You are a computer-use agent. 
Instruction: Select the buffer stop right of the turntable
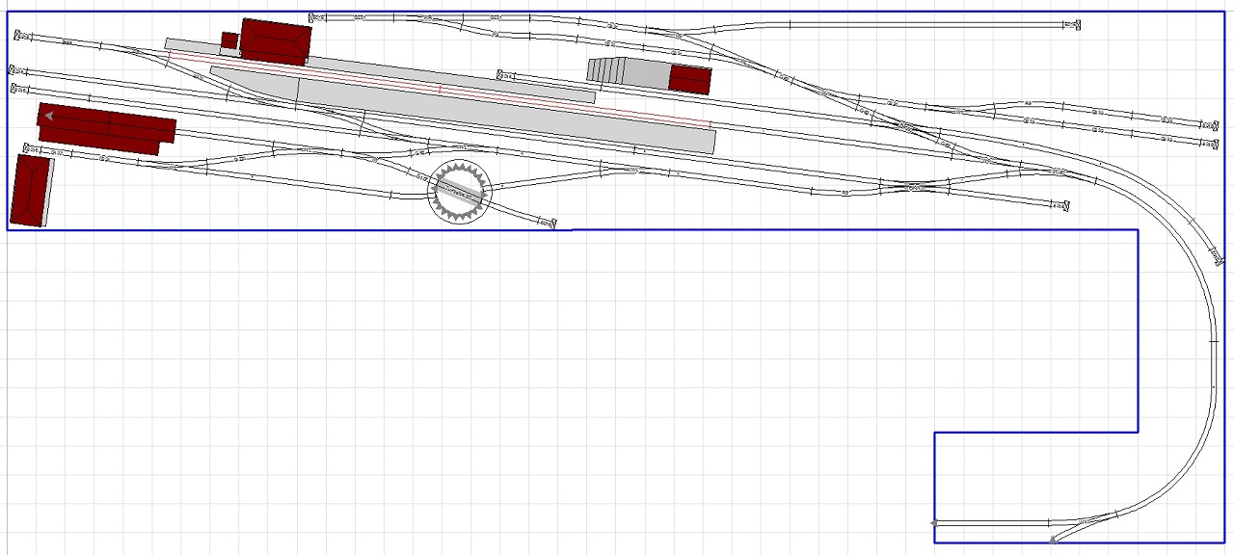click(x=546, y=224)
